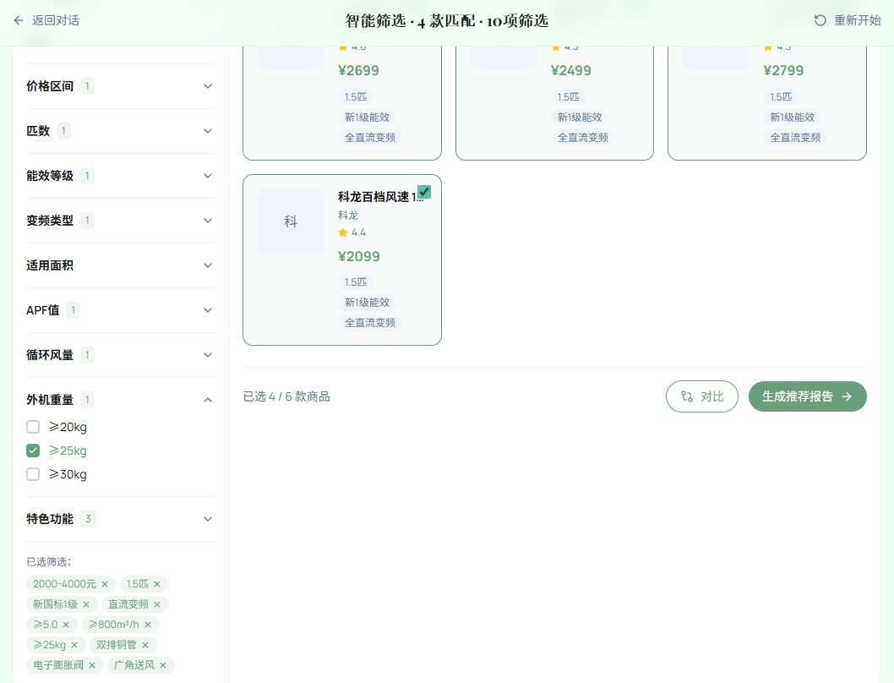Click the 已选筛选 label
Screen dimensions: 894x683
click(x=49, y=562)
